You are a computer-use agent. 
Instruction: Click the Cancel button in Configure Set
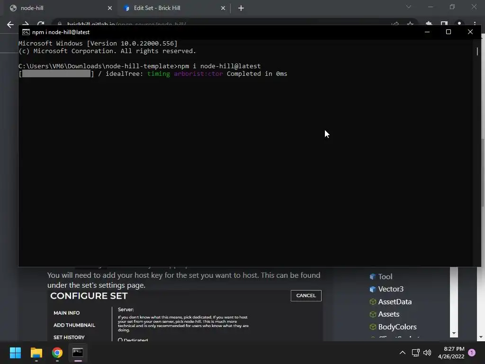306,296
